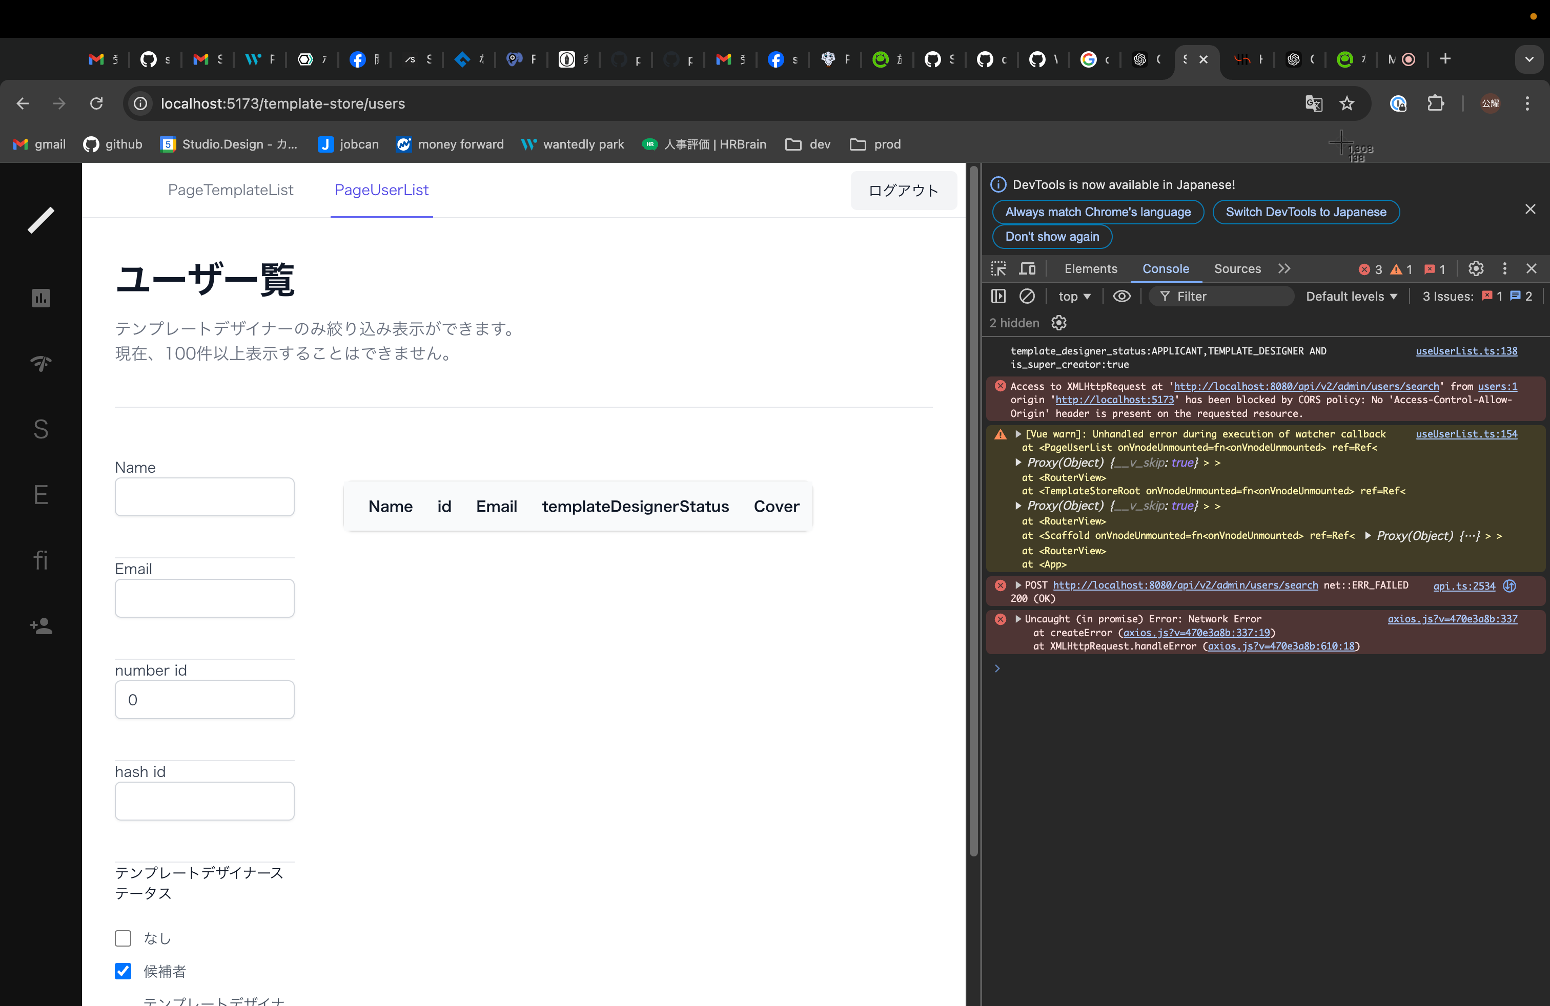Click the hidden messages gear beside 2 hidden
Viewport: 1550px width, 1006px height.
(1058, 323)
